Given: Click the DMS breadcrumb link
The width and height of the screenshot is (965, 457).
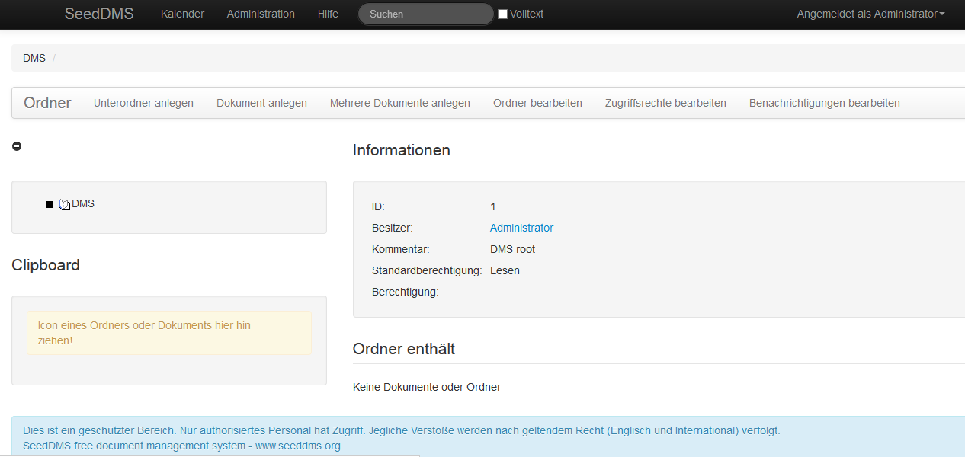Looking at the screenshot, I should [34, 58].
